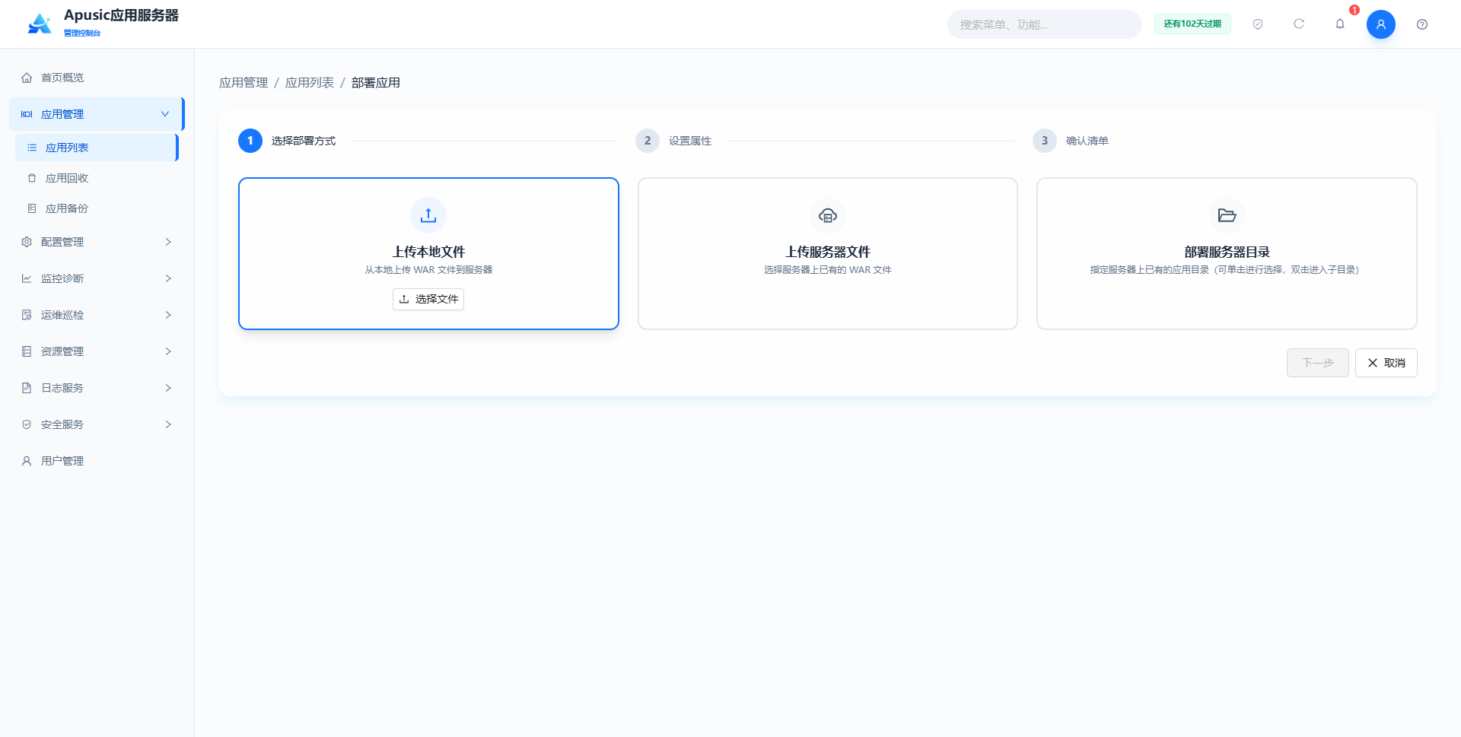
Task: Expand the 运维巡检 chevron
Action: (168, 315)
